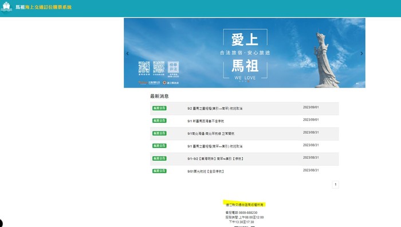Go to page 1 of announcements
Image resolution: width=401 pixels, height=227 pixels.
(x=336, y=184)
